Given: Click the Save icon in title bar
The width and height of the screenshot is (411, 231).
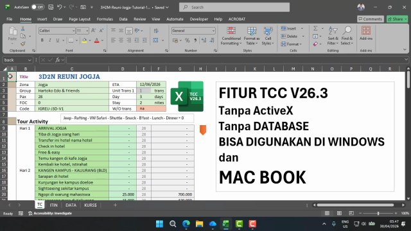Looking at the screenshot, I should click(x=51, y=7).
